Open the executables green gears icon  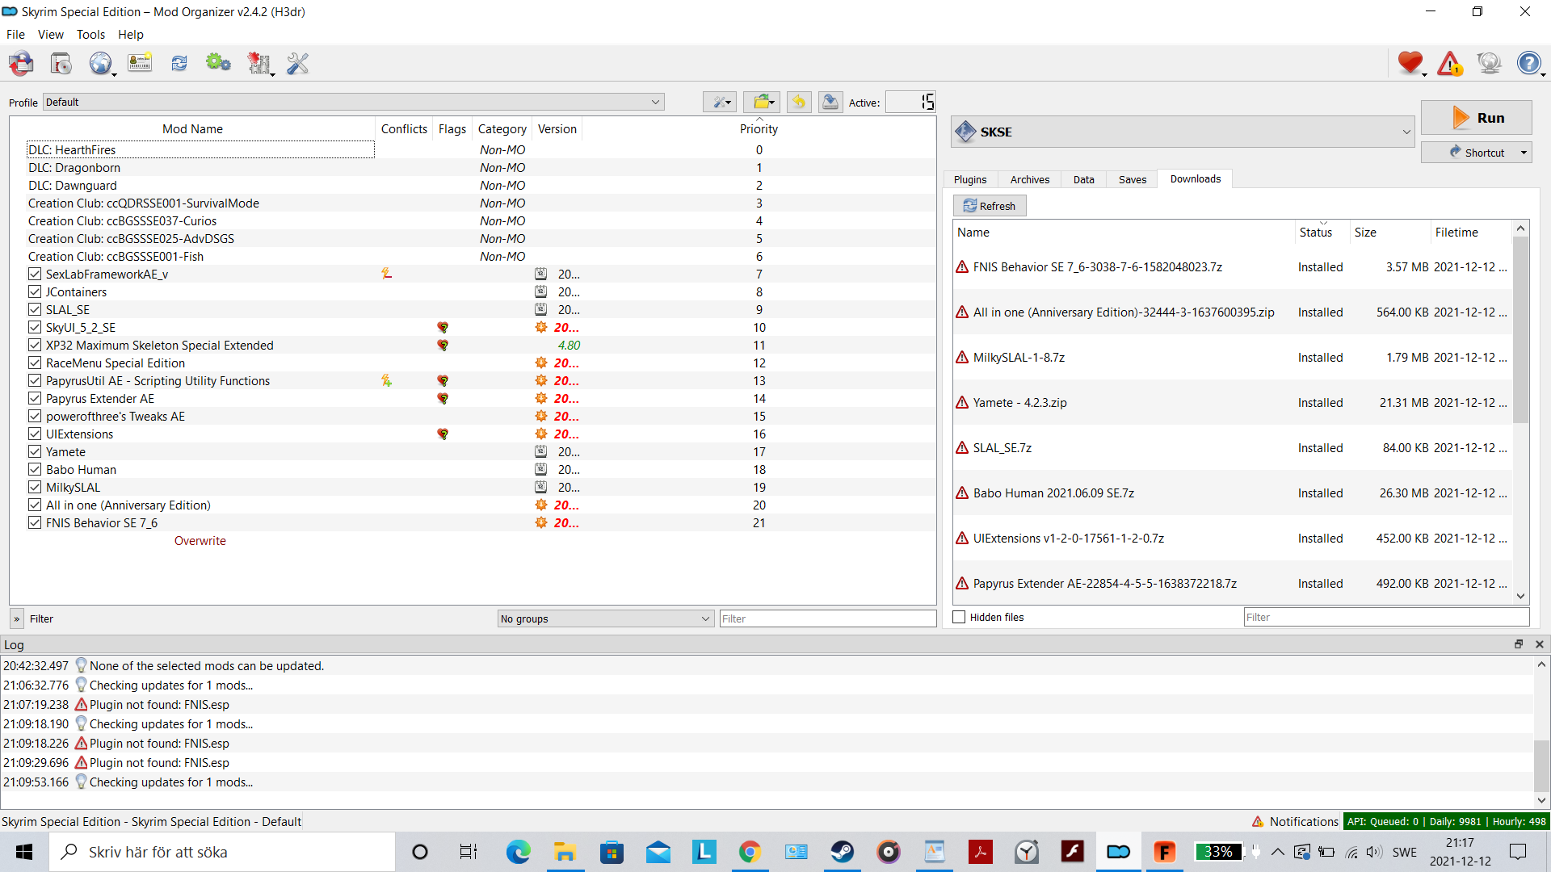(218, 63)
